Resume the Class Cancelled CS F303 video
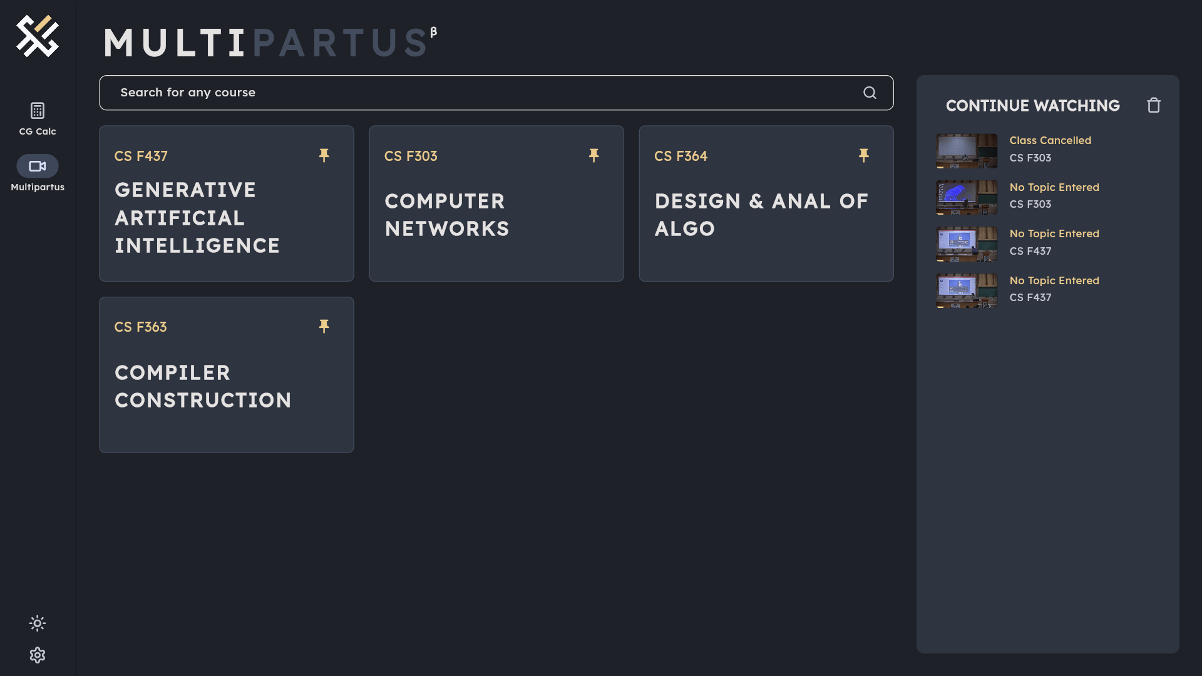Screen dimensions: 1202x676 click(x=1050, y=140)
